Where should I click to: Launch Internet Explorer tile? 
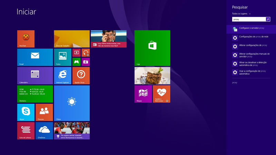tap(63, 75)
